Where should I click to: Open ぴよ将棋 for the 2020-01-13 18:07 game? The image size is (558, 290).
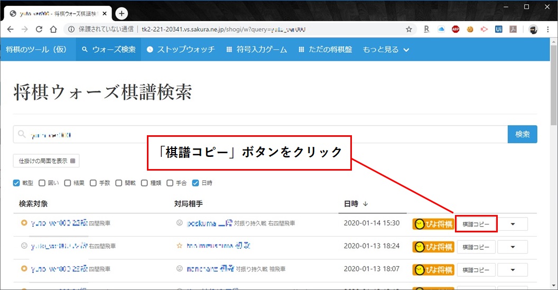[x=433, y=270]
